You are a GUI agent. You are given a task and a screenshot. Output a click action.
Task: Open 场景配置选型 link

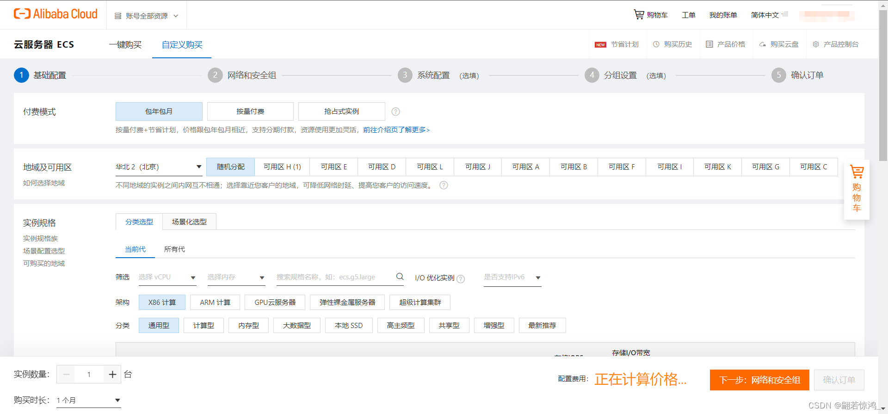tap(44, 251)
